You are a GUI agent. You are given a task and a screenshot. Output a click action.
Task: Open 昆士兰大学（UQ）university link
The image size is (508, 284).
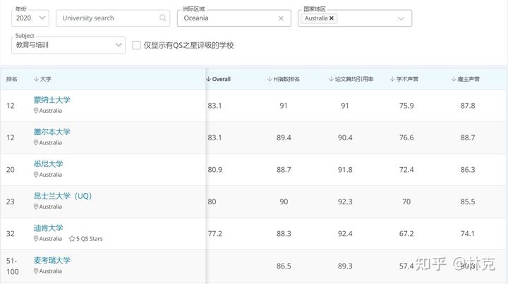click(63, 196)
